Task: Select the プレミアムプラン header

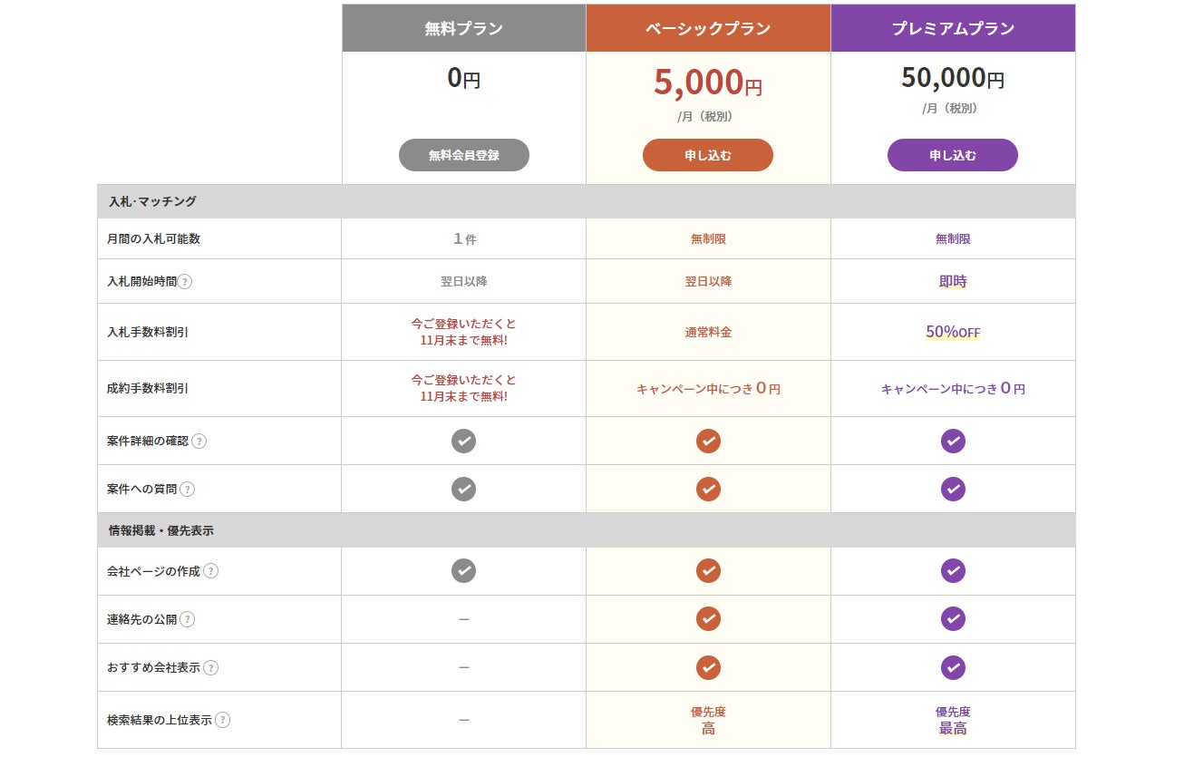Action: (x=953, y=28)
